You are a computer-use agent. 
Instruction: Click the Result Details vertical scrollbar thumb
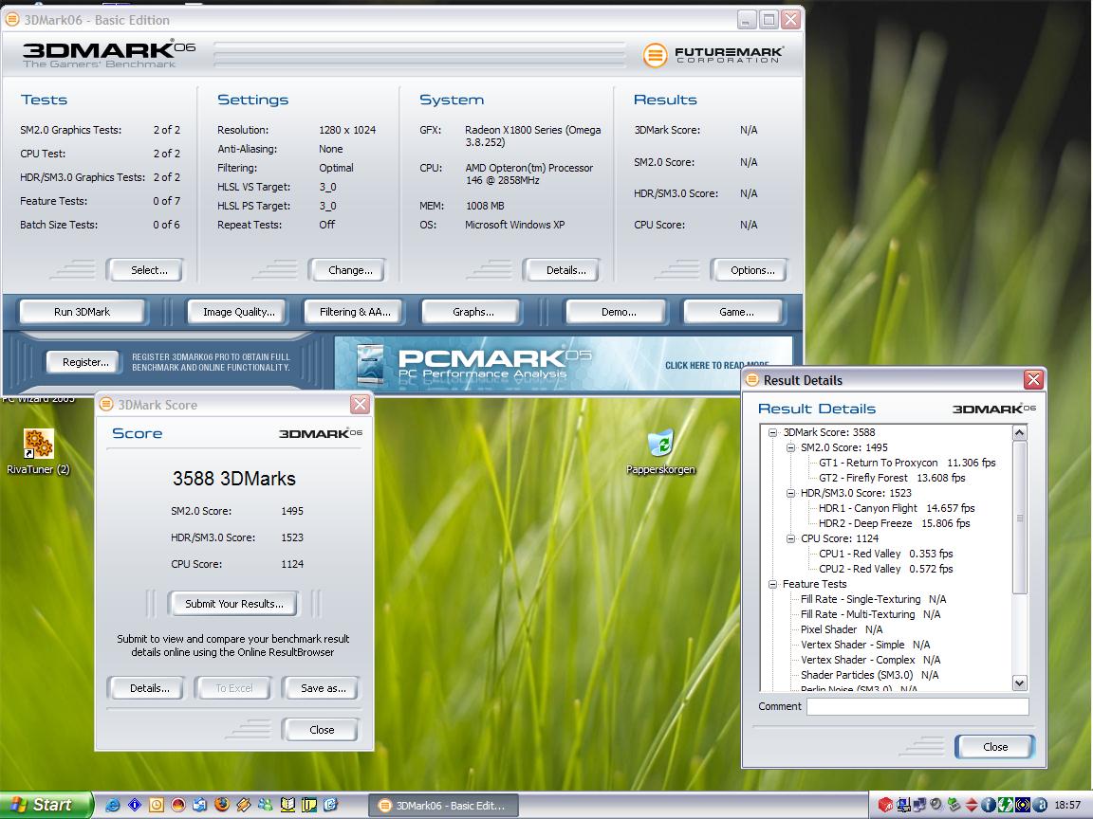coord(1020,518)
